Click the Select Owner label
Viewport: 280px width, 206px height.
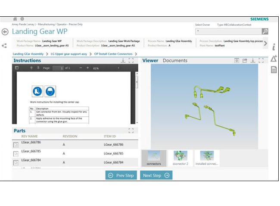tap(202, 25)
